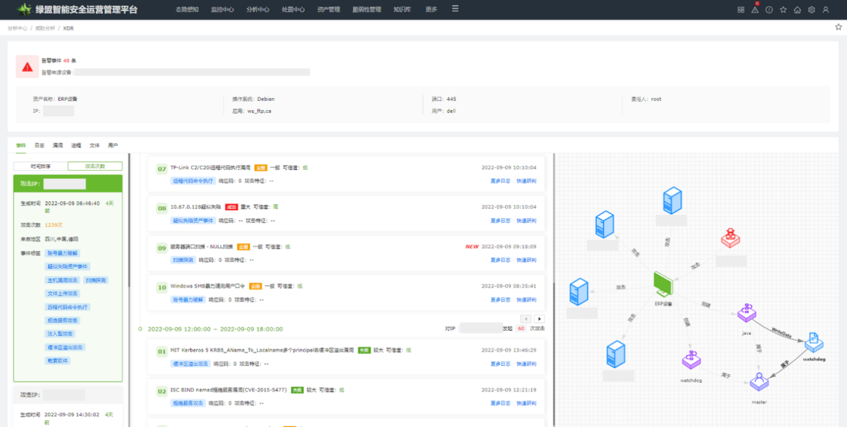This screenshot has height=427, width=847.
Task: Select 攻击次数 sort option
Action: coord(95,166)
